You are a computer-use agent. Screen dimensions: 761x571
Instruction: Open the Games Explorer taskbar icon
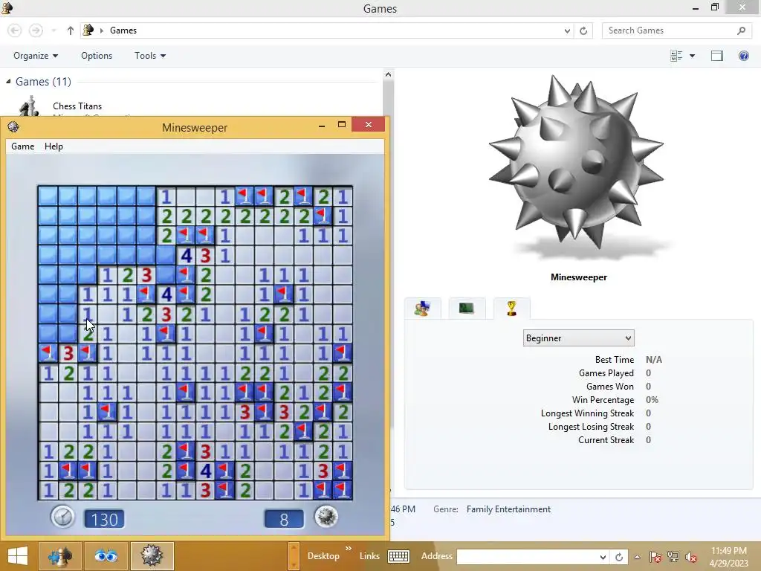pyautogui.click(x=59, y=556)
